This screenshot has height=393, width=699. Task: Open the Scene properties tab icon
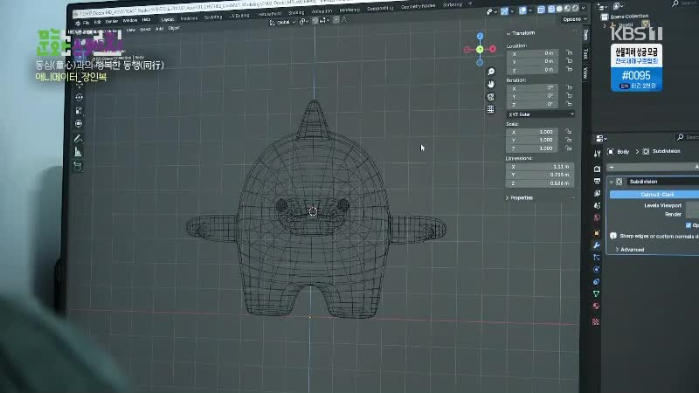point(597,205)
